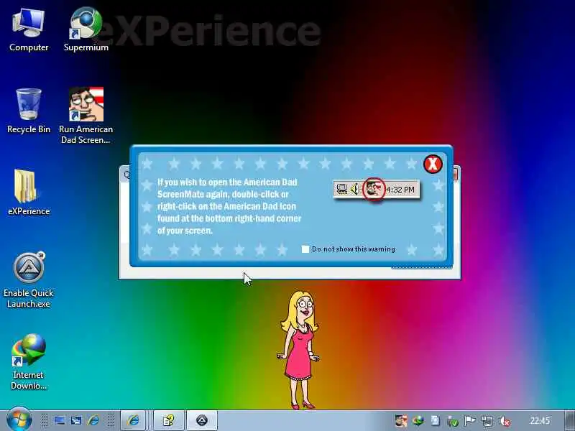575x431 pixels.
Task: Open the eXPerience folder
Action: pyautogui.click(x=29, y=193)
